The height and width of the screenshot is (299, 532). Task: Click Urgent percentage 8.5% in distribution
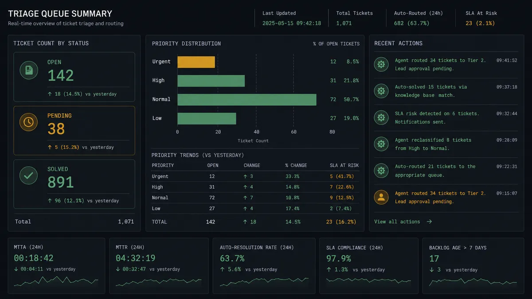tap(353, 62)
